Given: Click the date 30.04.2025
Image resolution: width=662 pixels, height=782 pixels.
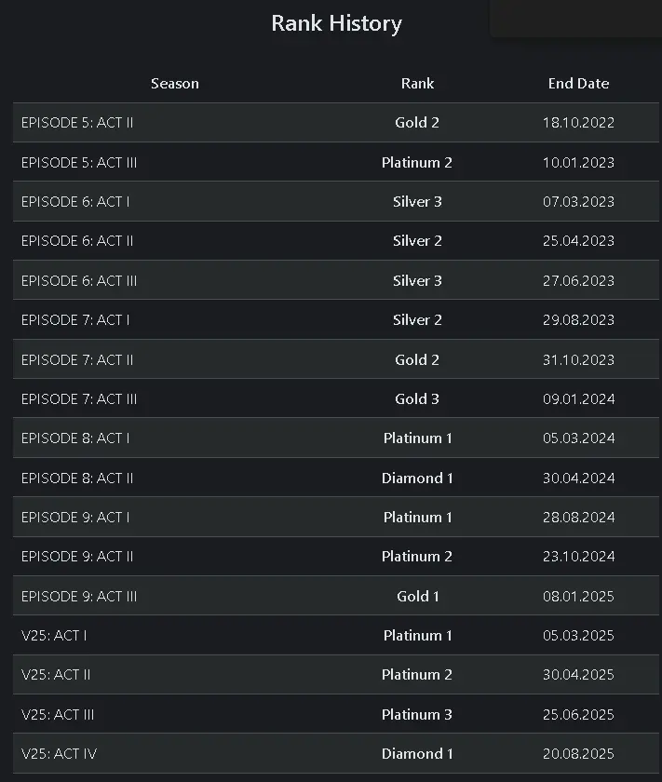Looking at the screenshot, I should click(578, 675).
